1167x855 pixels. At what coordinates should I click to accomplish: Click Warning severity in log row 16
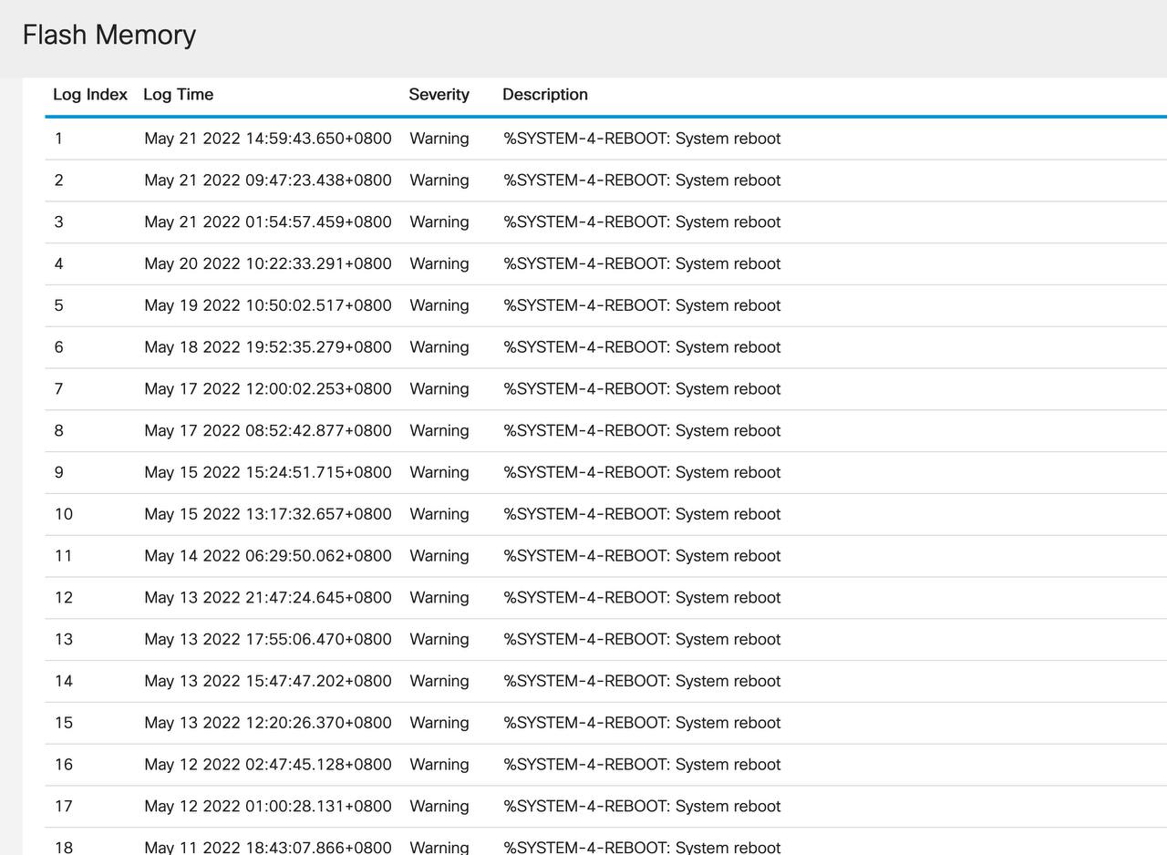(439, 765)
